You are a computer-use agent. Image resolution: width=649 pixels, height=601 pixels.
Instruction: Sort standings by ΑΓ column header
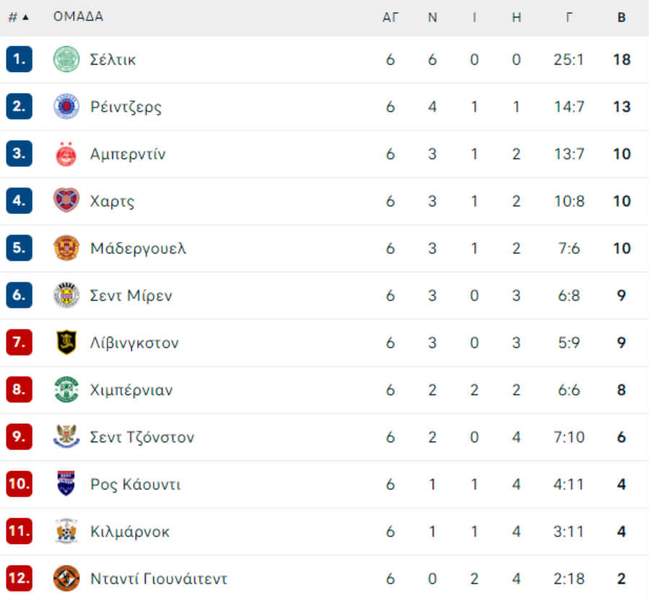click(x=390, y=17)
